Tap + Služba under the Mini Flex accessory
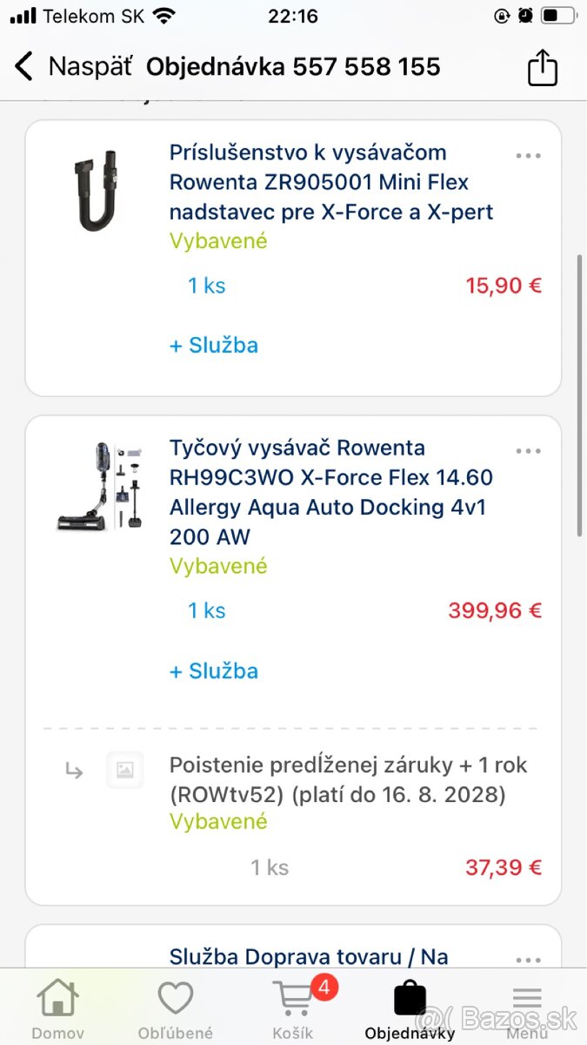 pyautogui.click(x=214, y=345)
